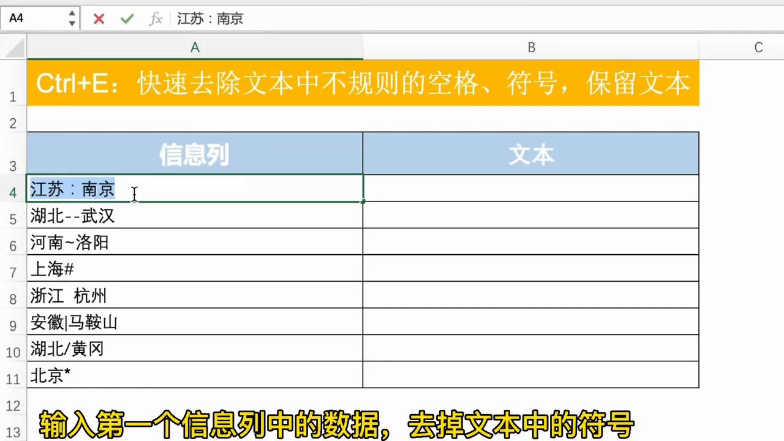
Task: Select row 1 header
Action: tap(13, 97)
